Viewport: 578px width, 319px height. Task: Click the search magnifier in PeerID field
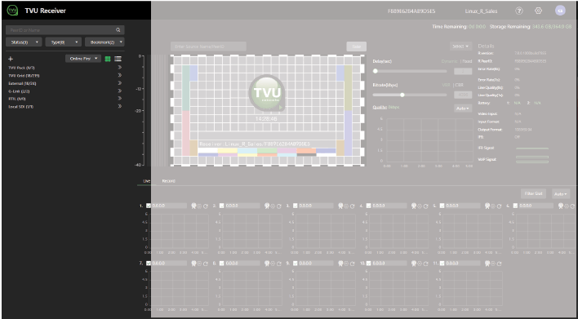(118, 30)
